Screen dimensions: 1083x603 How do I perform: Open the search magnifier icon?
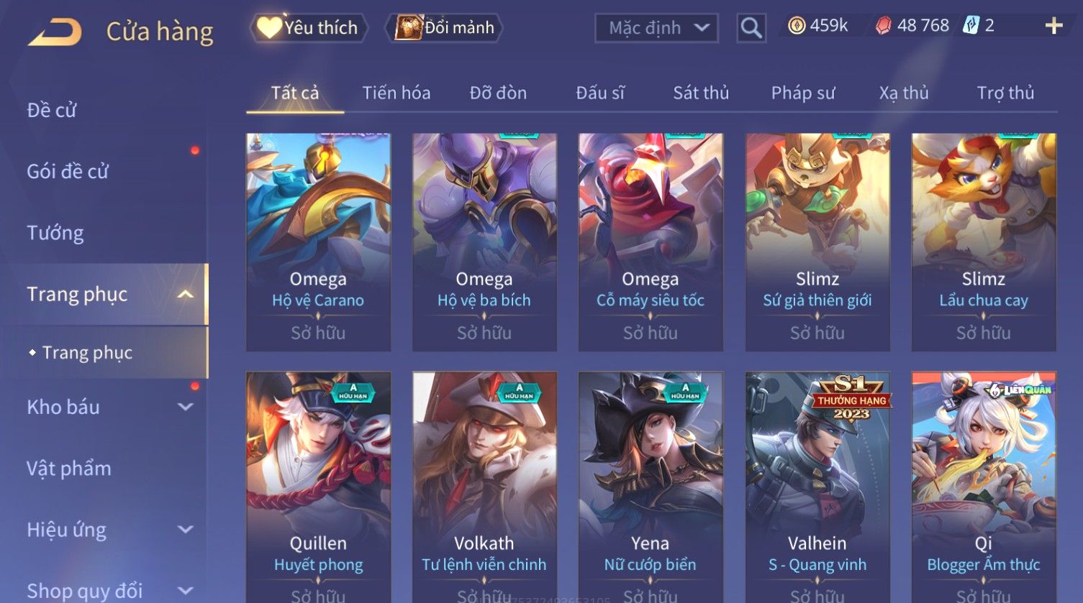tap(751, 28)
